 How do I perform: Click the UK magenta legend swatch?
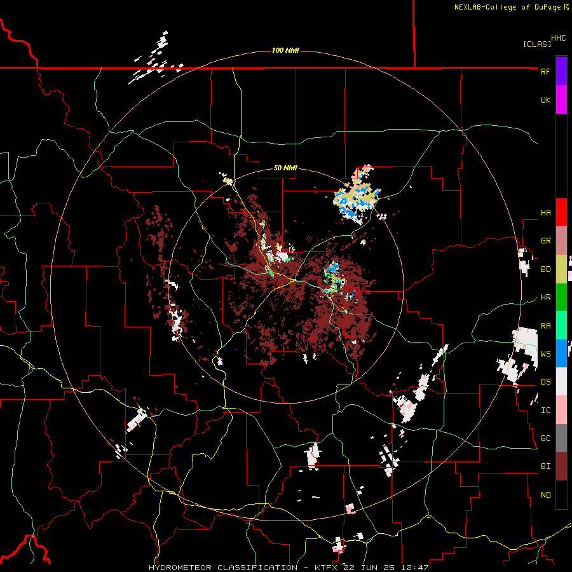pyautogui.click(x=561, y=99)
